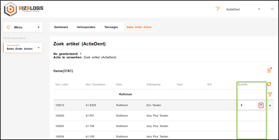This screenshot has height=140, width=279.
Task: Expand the Menu with plus sign
Action: (x=39, y=27)
